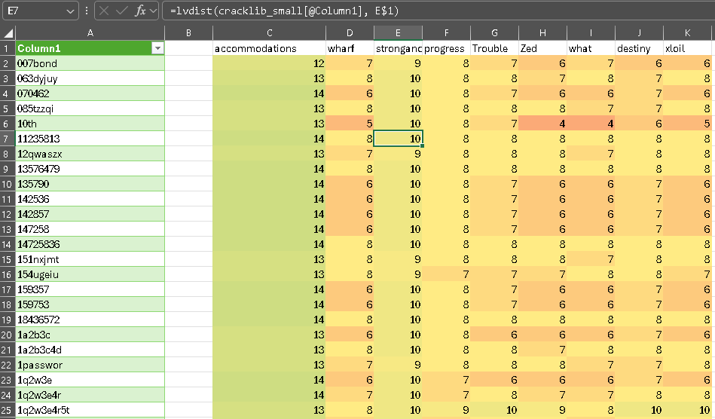Viewport: 715px width, 419px height.
Task: Click the Trouble header cell
Action: [x=495, y=48]
